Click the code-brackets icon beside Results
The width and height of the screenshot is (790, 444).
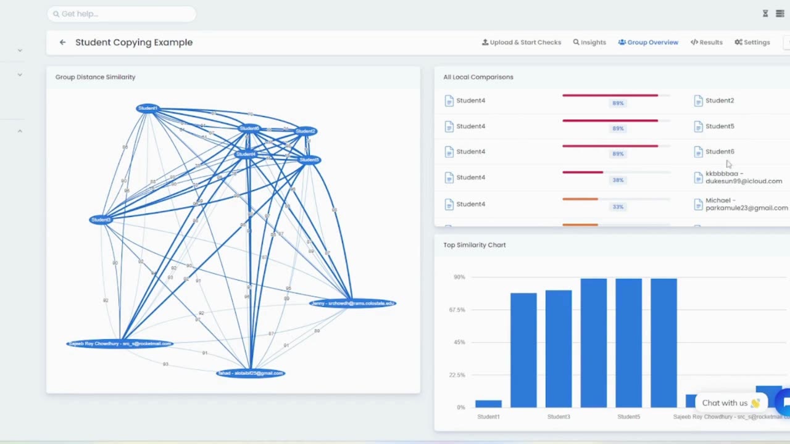pos(694,42)
